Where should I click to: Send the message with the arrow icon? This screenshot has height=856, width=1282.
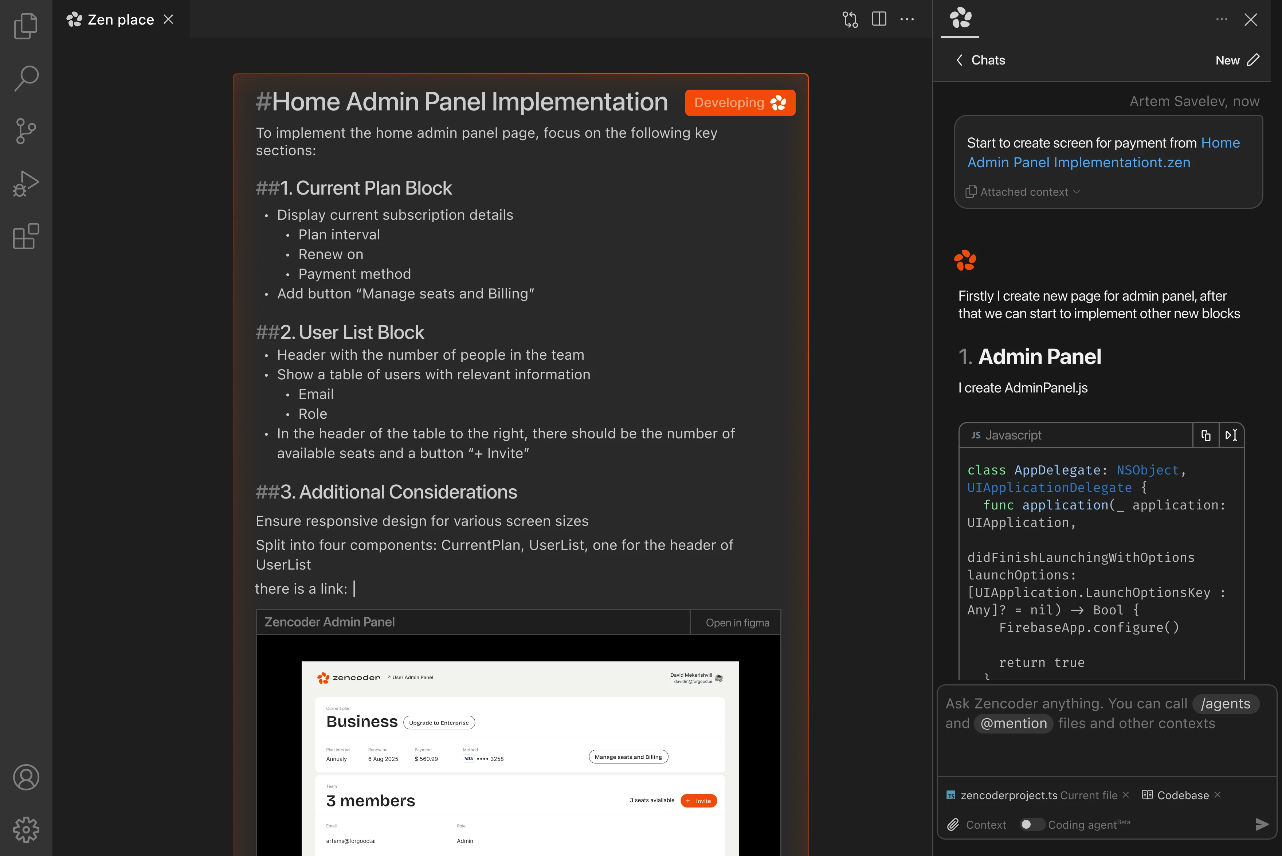[1261, 824]
